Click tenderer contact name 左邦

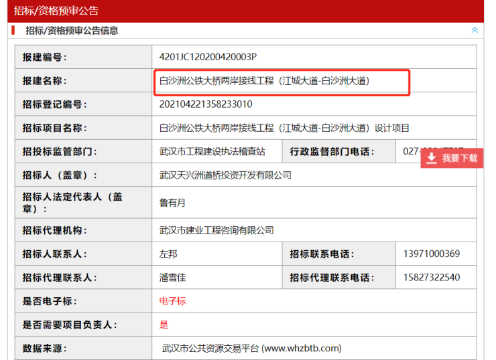pyautogui.click(x=168, y=254)
